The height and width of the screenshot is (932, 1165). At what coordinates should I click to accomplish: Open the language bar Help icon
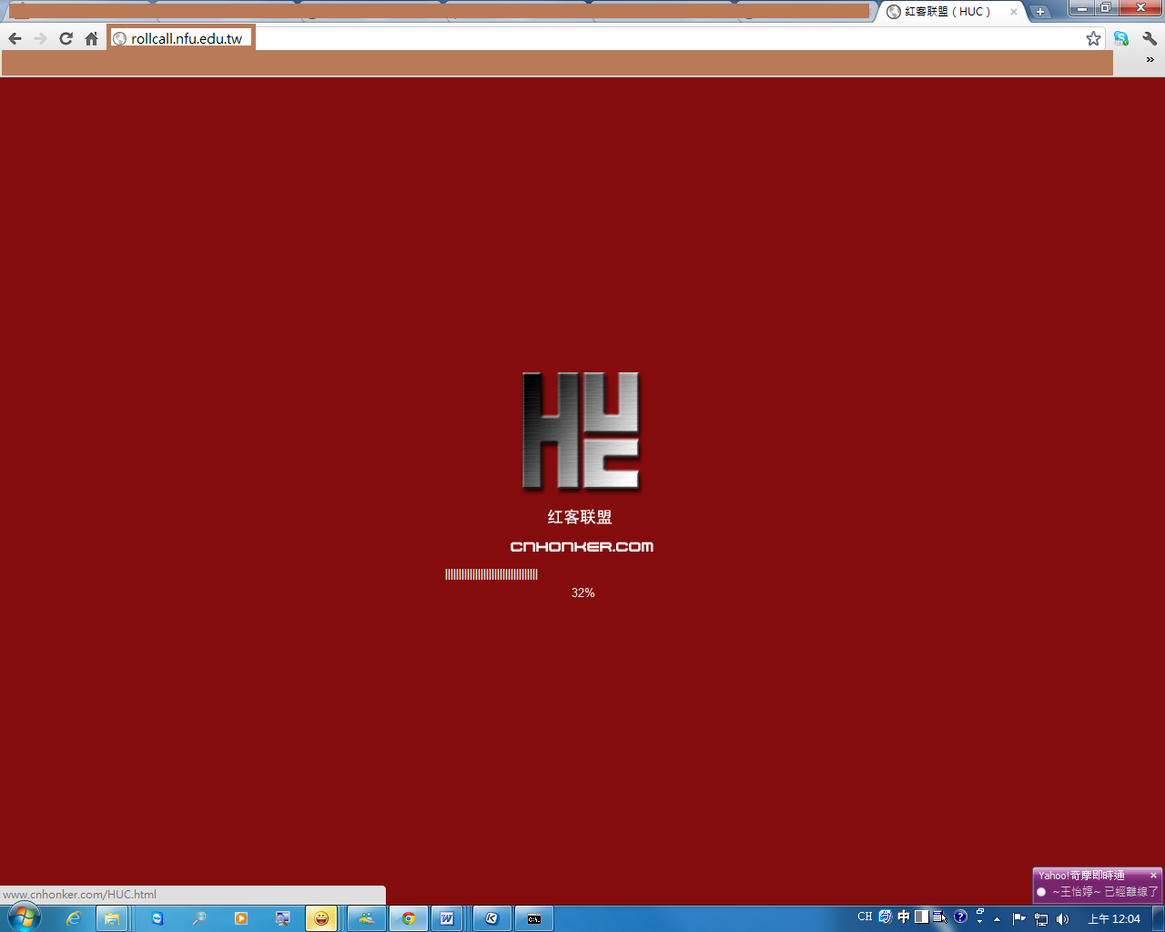point(960,917)
